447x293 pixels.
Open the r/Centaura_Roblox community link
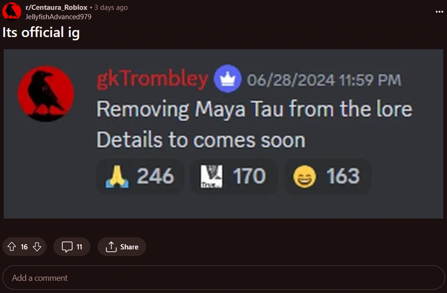tap(56, 8)
